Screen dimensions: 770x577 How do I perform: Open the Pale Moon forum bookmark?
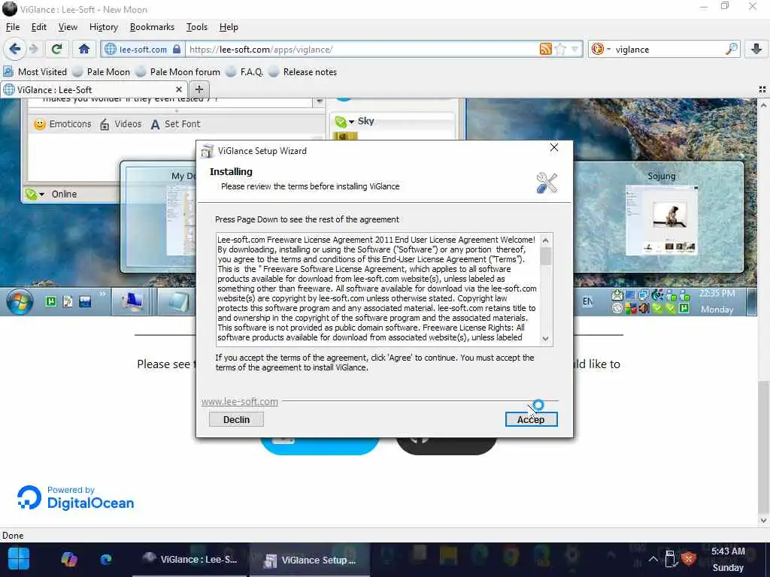(178, 71)
